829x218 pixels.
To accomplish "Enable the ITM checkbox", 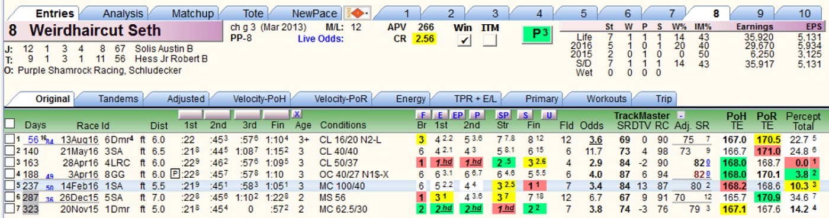I will click(490, 40).
